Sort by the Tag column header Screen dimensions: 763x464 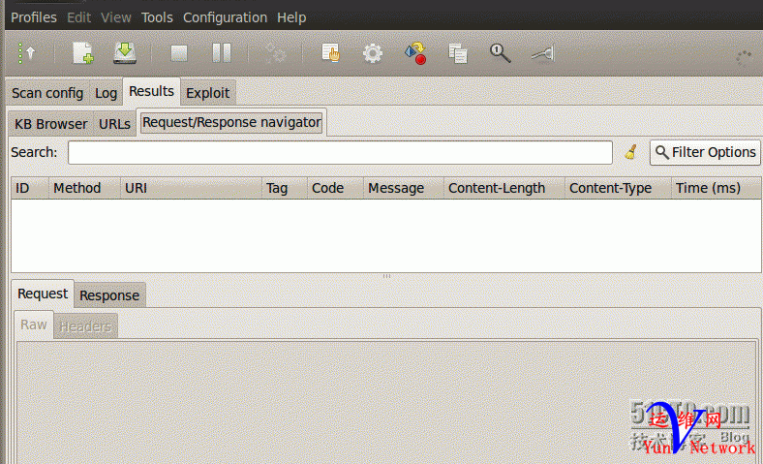tap(284, 188)
